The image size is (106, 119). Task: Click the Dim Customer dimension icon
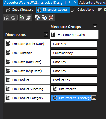coord(8,52)
